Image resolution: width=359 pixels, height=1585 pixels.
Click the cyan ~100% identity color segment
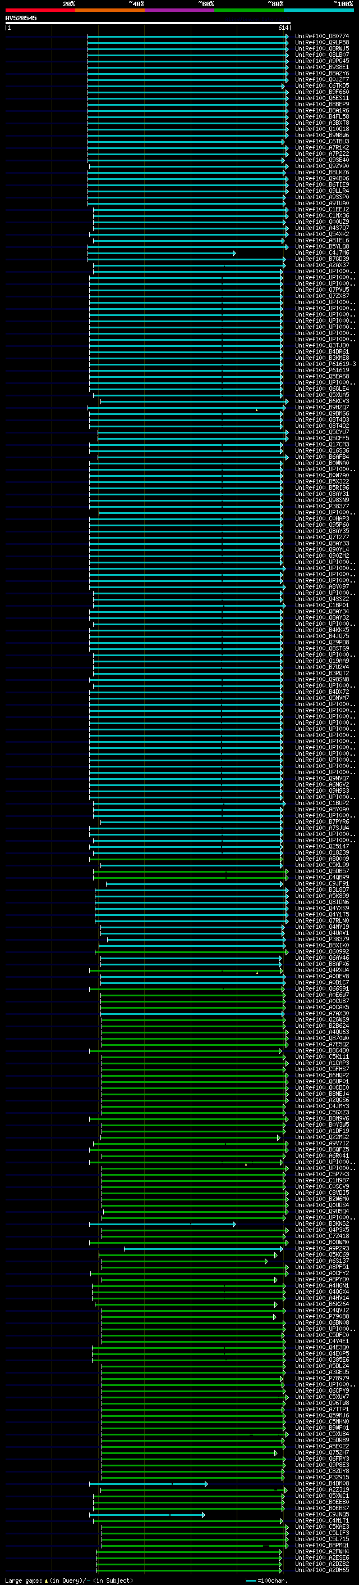[x=319, y=10]
